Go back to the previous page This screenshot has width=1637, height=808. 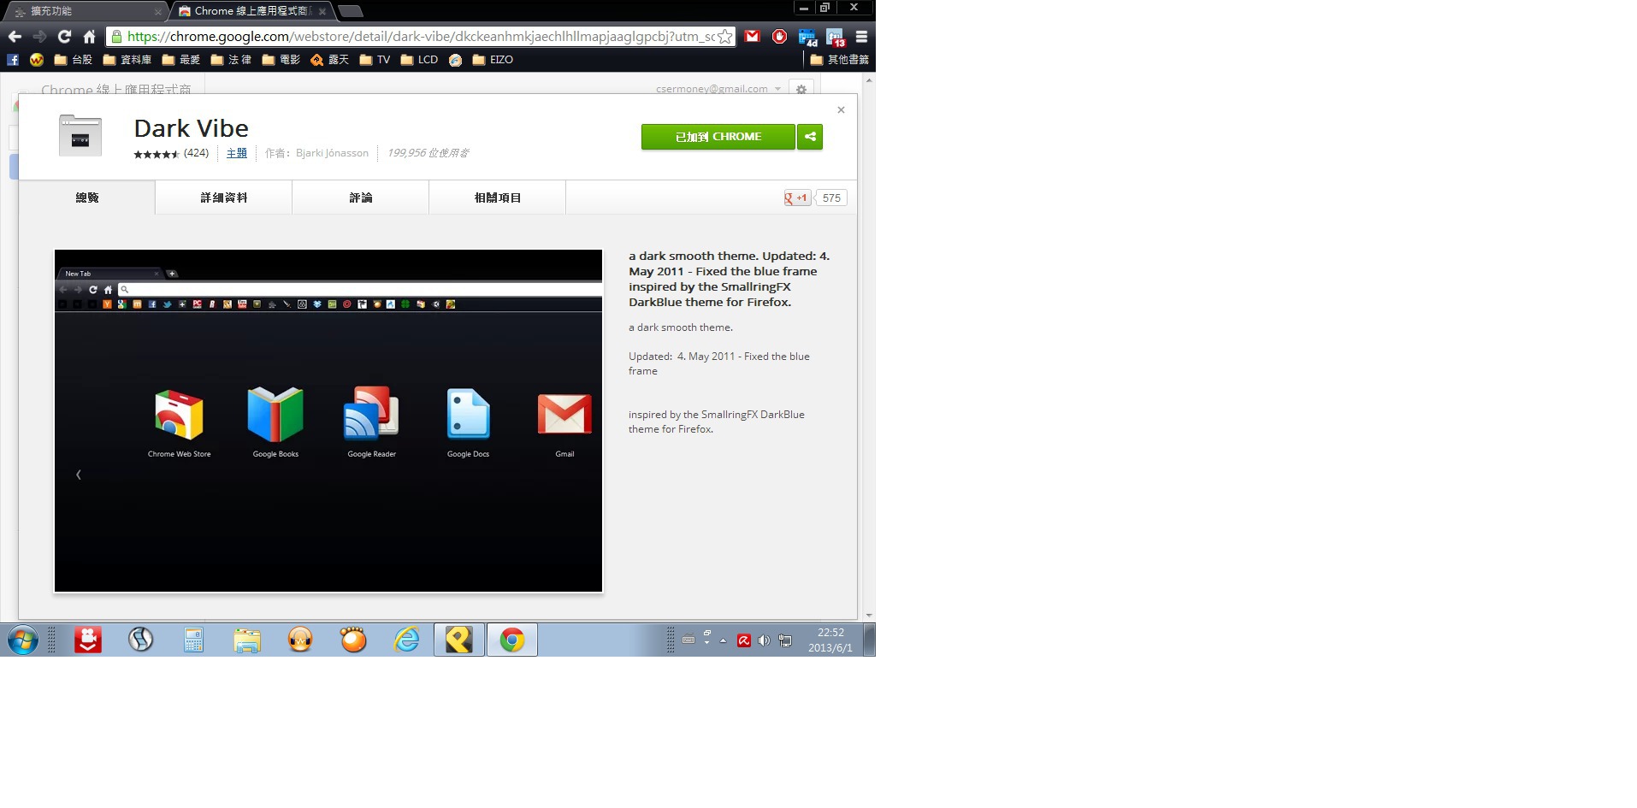[x=15, y=37]
